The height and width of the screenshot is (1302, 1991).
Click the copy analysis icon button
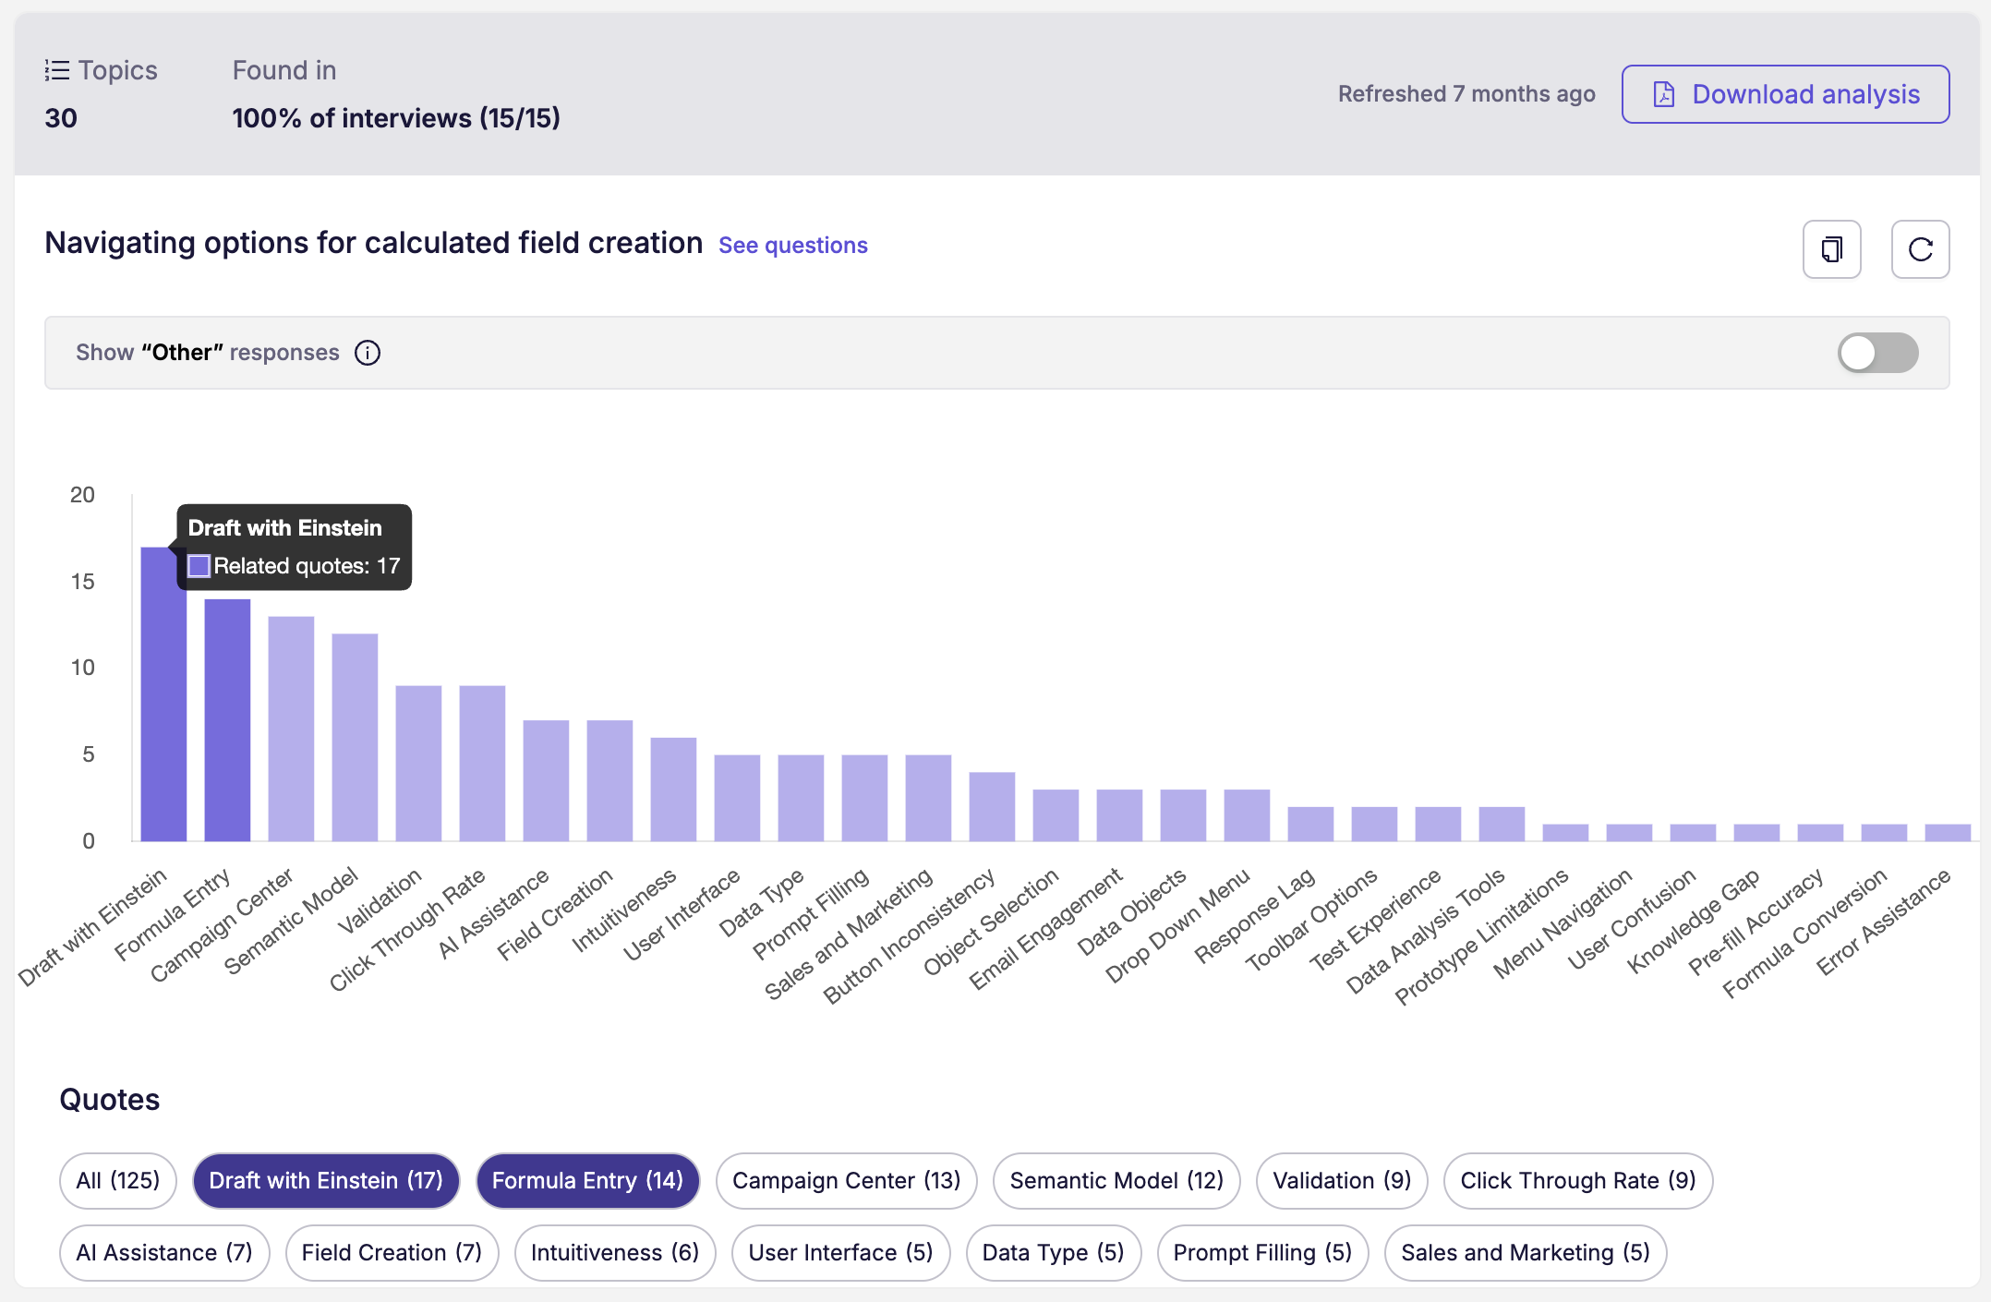click(1831, 249)
